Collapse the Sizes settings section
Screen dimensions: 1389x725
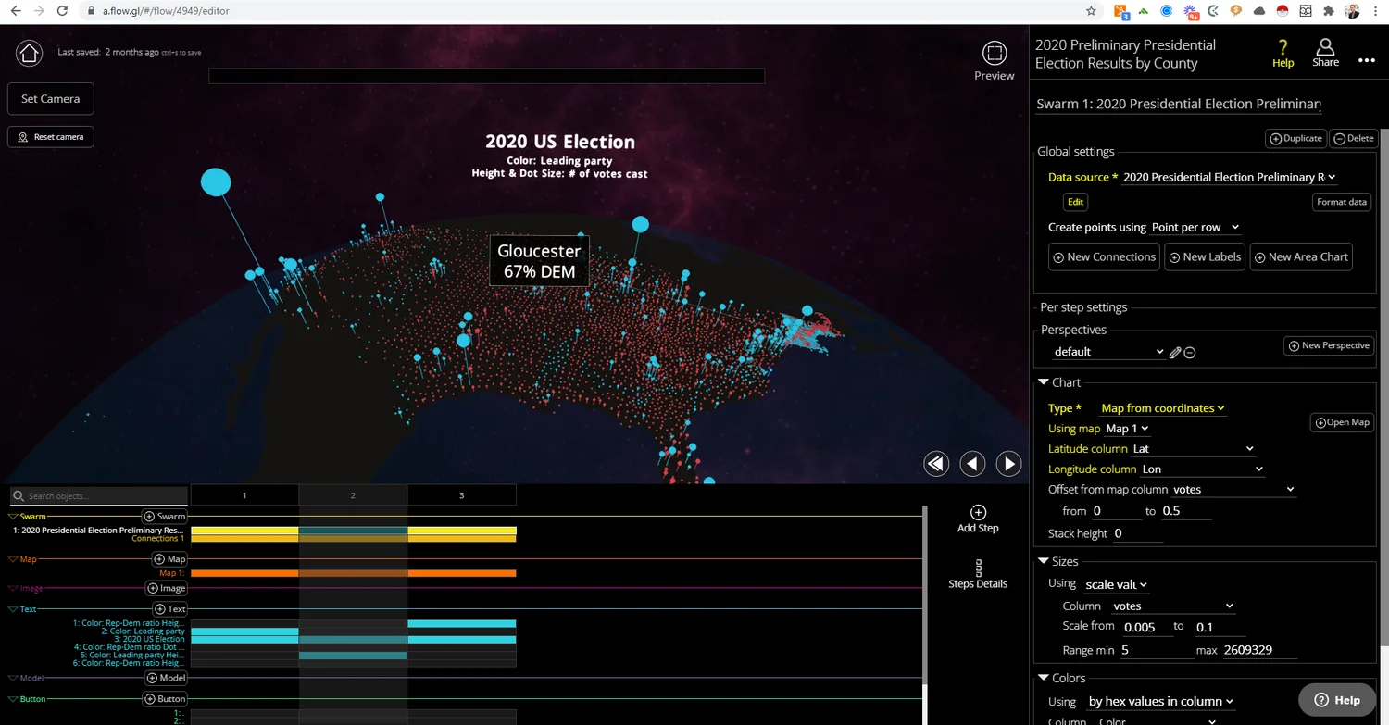tap(1044, 561)
